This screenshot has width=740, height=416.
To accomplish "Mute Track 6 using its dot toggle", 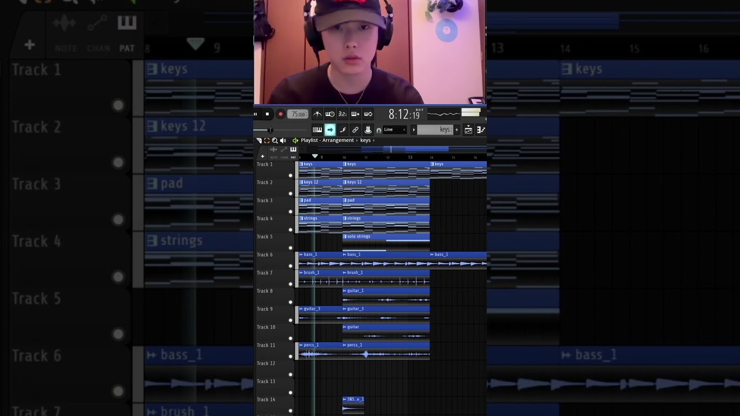I will point(291,266).
